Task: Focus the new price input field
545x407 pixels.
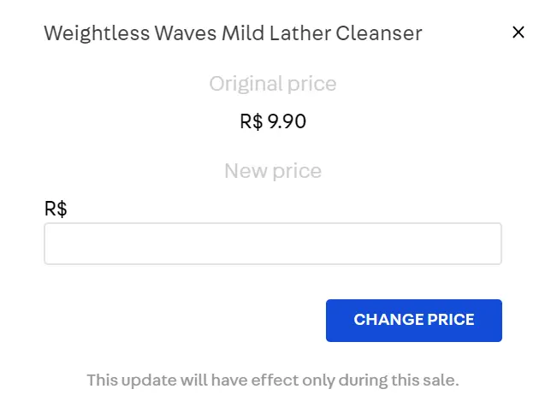Action: click(x=272, y=244)
